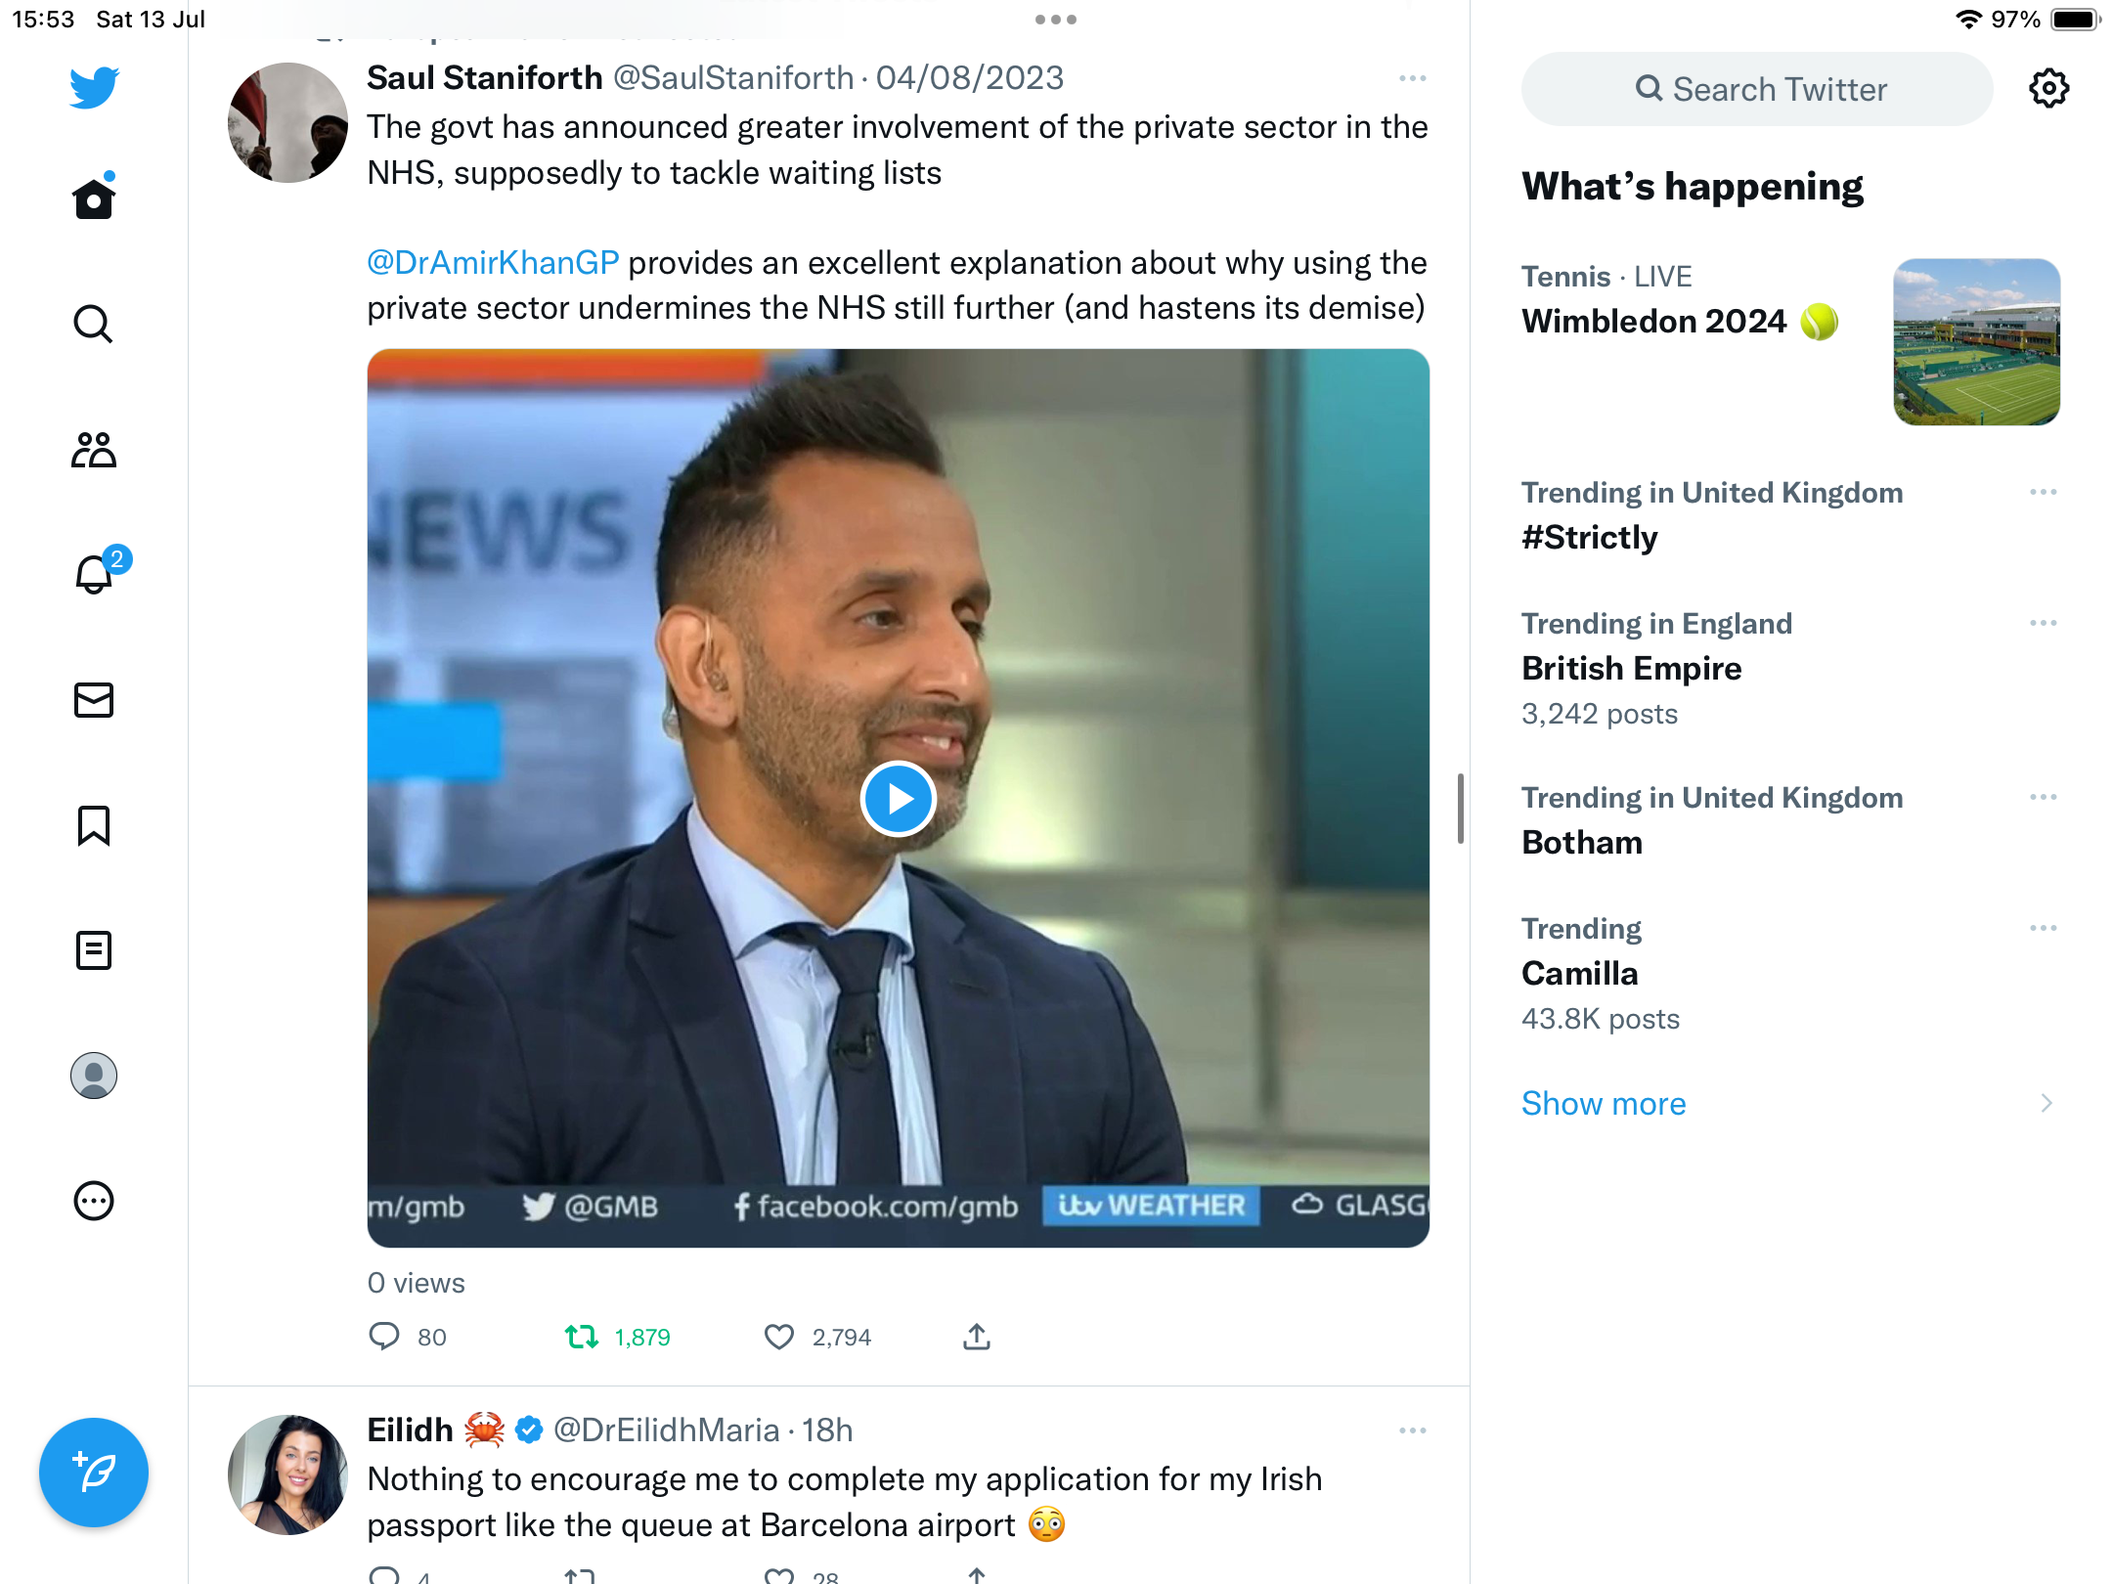Open Bookmarks icon in sidebar
Image resolution: width=2112 pixels, height=1584 pixels.
pyautogui.click(x=94, y=825)
